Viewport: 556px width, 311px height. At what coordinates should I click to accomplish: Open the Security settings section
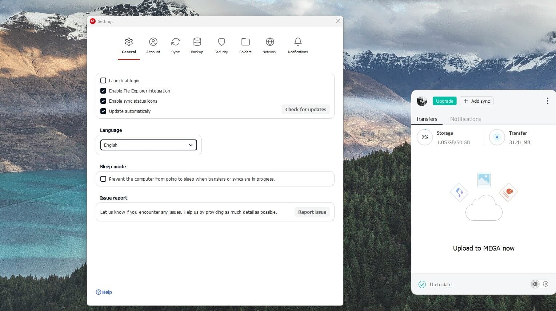221,45
